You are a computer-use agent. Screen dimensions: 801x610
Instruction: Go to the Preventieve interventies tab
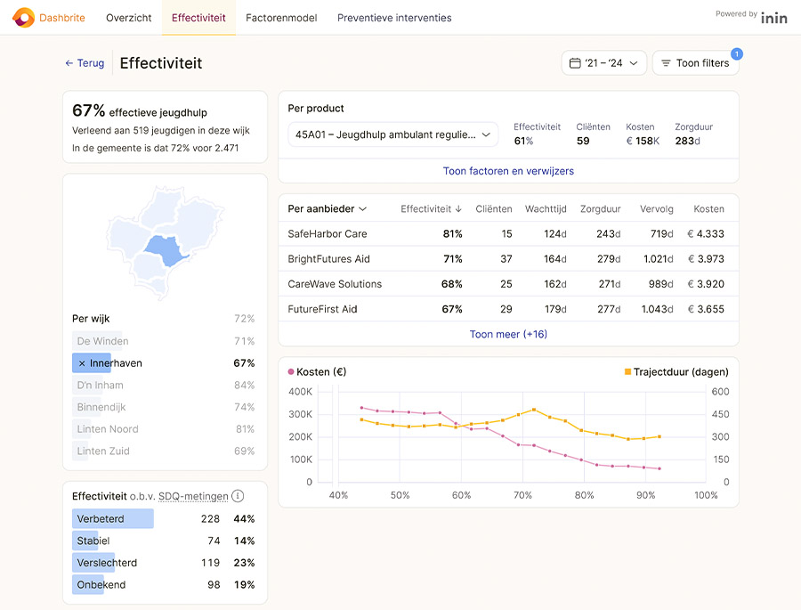pyautogui.click(x=394, y=18)
